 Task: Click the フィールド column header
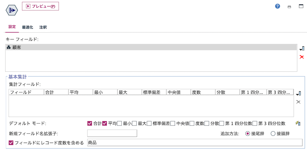pyautogui.click(x=26, y=92)
